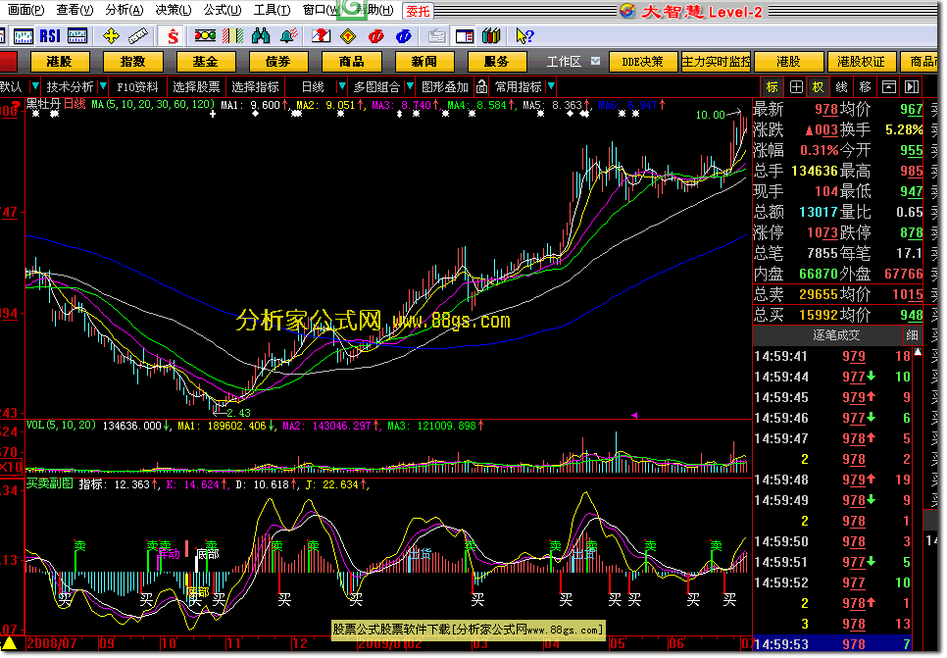Expand the 默认 dropdown arrow

tap(35, 86)
